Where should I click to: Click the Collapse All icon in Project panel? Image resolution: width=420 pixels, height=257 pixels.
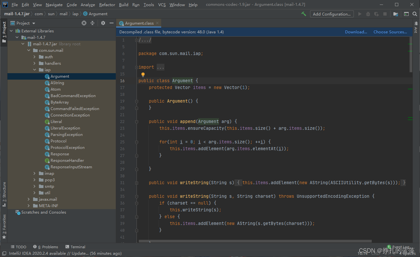pos(92,23)
